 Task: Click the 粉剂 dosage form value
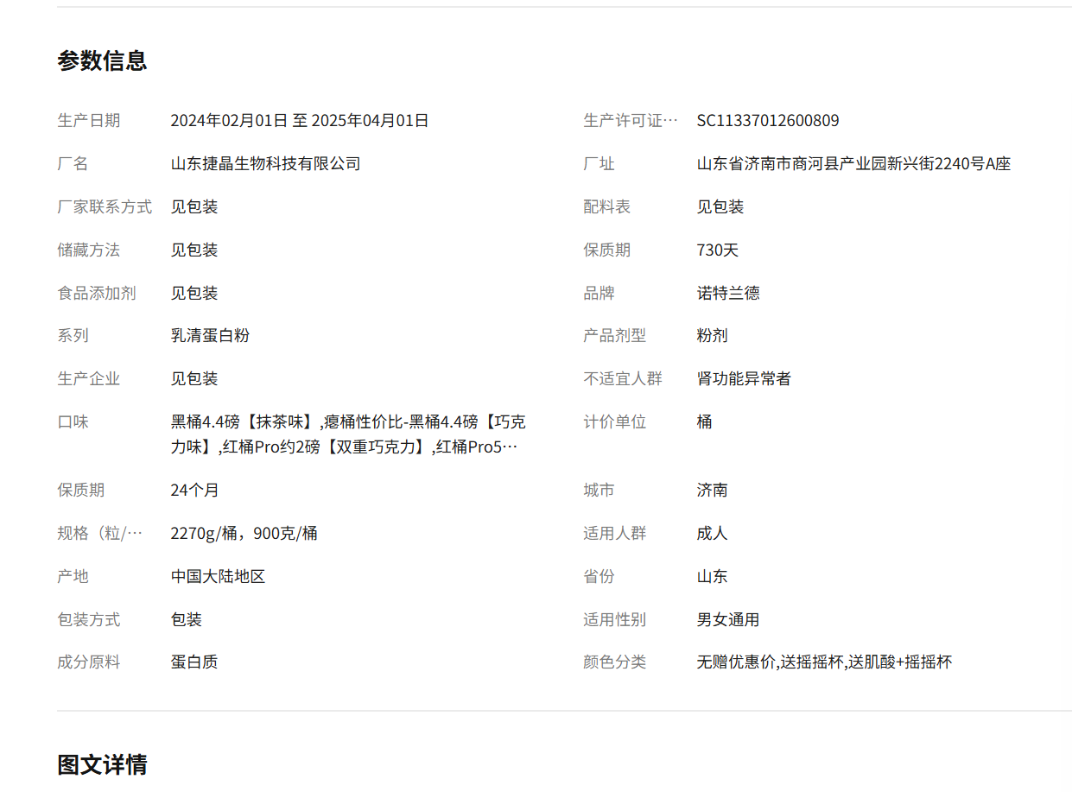coord(713,336)
